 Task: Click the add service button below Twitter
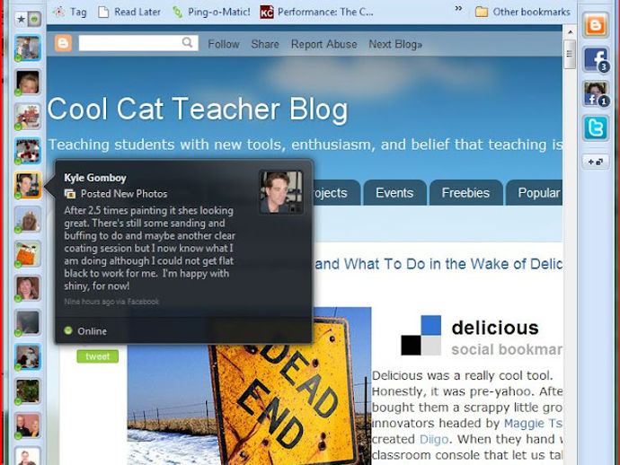[596, 162]
